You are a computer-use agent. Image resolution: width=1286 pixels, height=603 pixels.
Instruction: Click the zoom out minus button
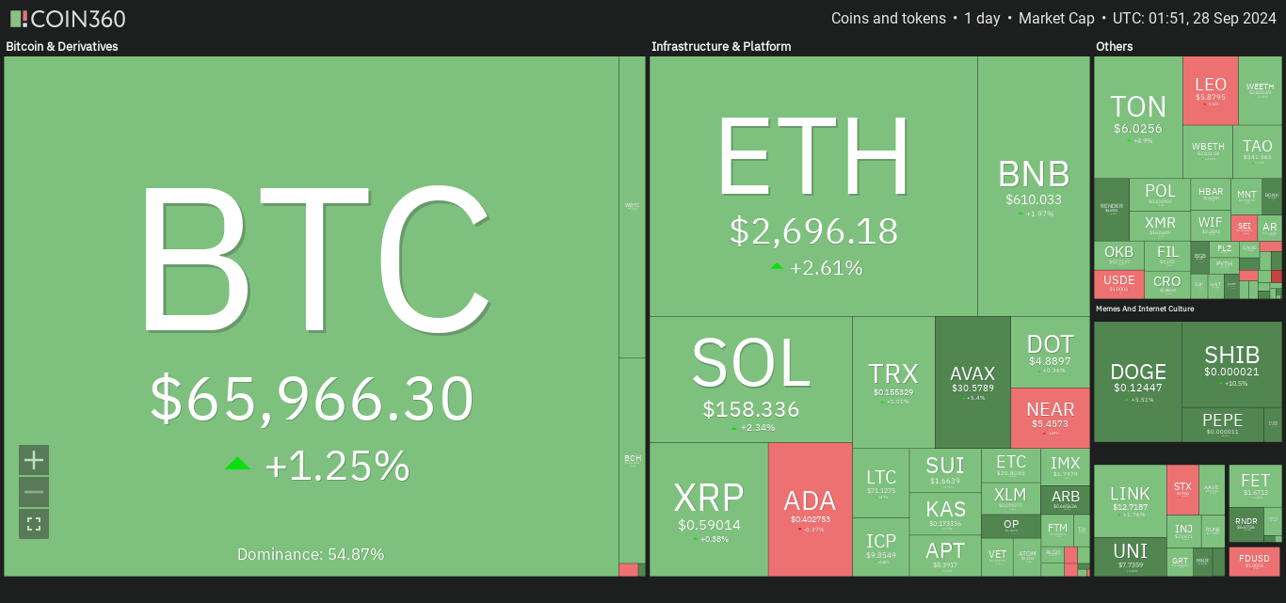tap(34, 492)
